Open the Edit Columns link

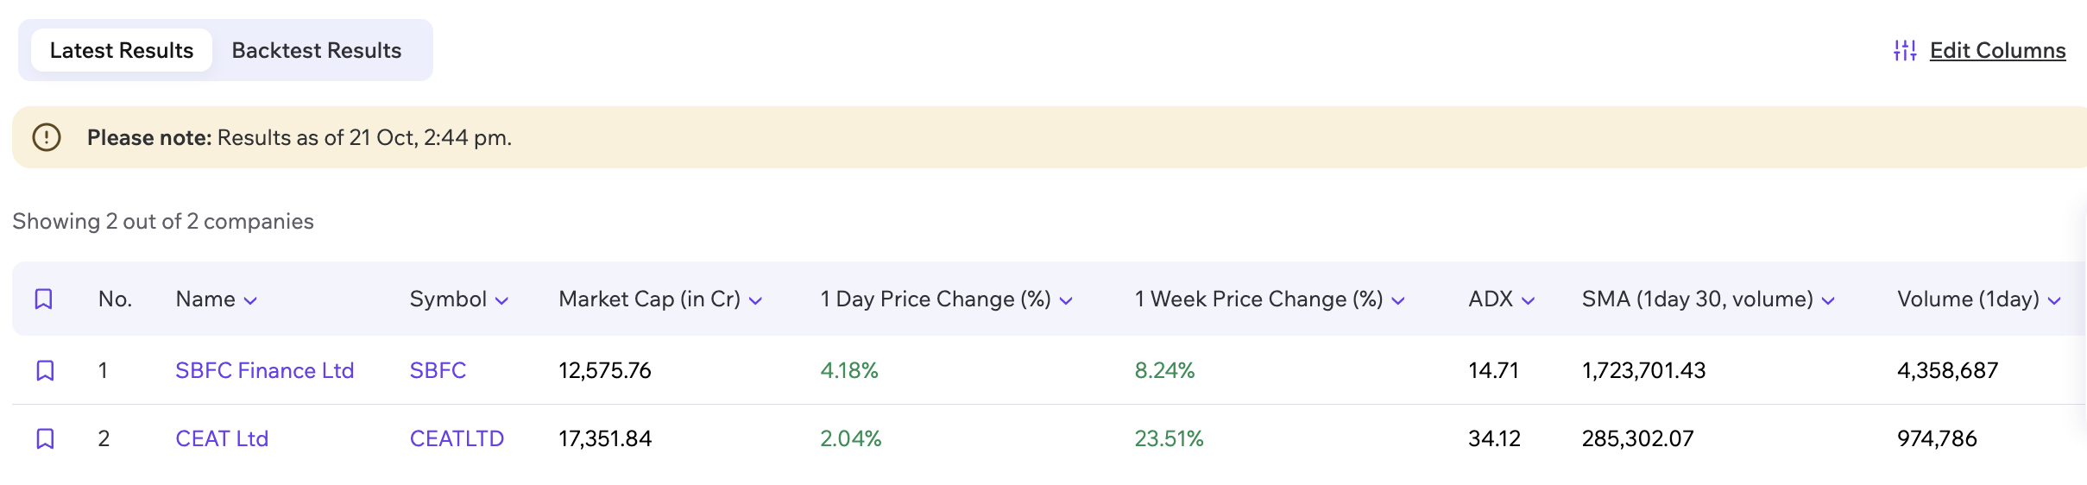tap(1997, 51)
